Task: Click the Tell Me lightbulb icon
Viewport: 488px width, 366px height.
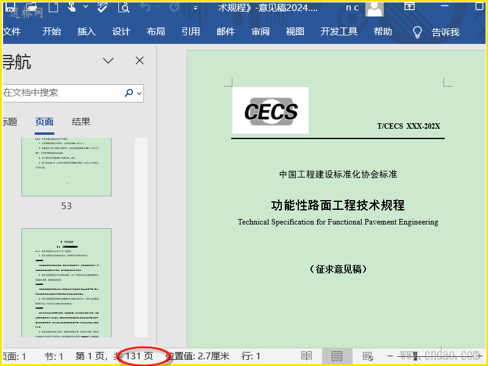Action: tap(417, 32)
